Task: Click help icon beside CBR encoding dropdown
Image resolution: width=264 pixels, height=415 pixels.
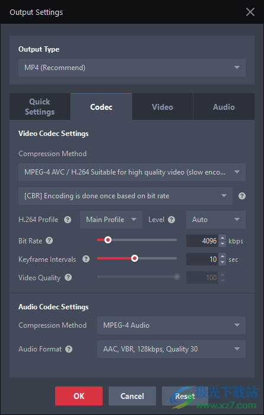Action: coord(242,196)
